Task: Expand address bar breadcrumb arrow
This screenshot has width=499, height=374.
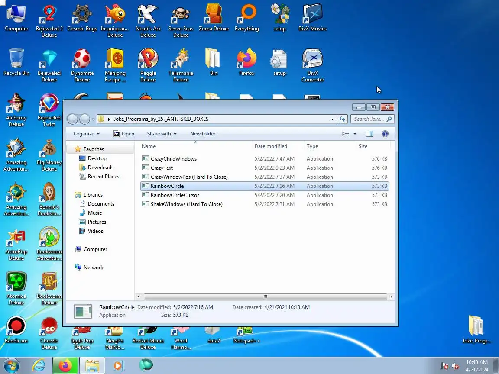Action: point(109,119)
